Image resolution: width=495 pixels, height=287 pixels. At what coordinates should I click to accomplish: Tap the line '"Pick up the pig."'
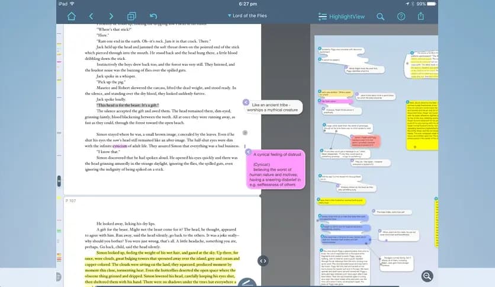pyautogui.click(x=111, y=82)
